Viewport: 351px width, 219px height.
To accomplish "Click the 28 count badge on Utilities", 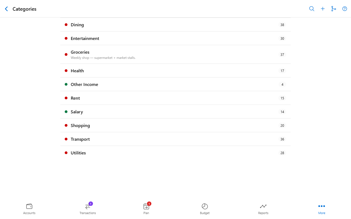I will point(282,153).
